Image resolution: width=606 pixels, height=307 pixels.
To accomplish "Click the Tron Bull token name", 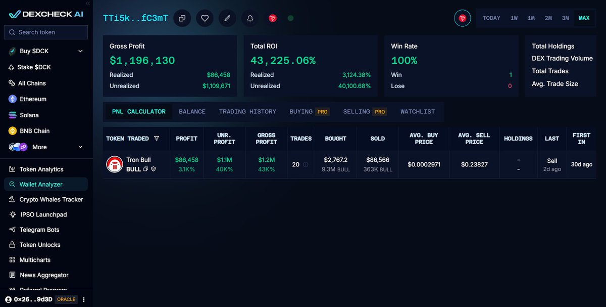I will pos(138,160).
